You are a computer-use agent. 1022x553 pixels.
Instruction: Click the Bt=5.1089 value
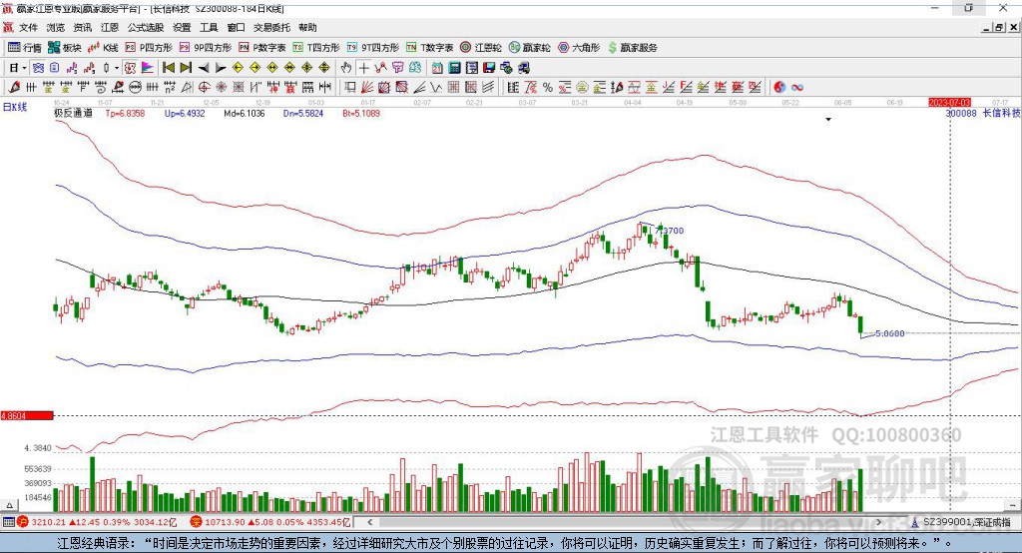(x=361, y=113)
